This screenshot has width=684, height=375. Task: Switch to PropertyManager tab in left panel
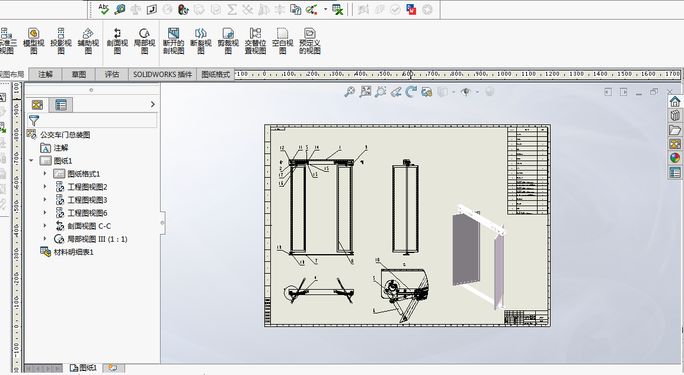60,105
